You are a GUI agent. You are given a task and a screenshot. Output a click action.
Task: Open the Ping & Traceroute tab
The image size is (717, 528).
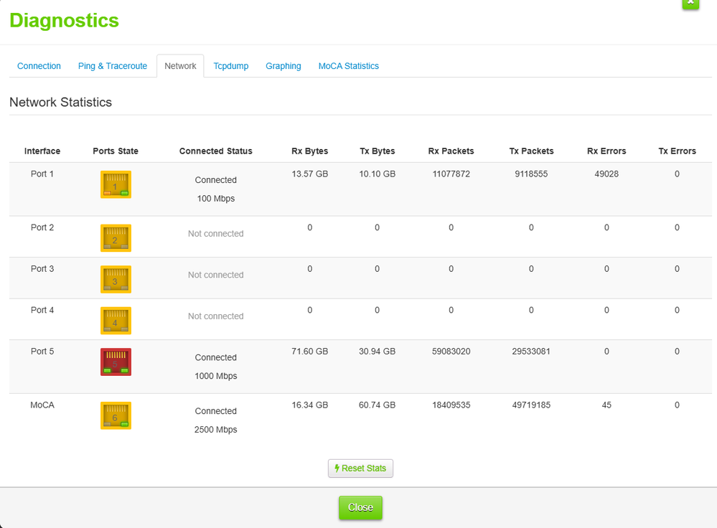coord(113,66)
